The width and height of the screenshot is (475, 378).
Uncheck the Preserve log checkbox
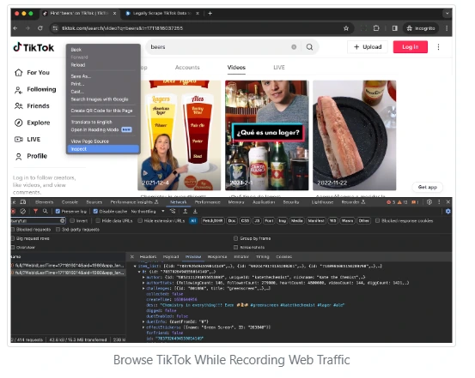point(58,212)
